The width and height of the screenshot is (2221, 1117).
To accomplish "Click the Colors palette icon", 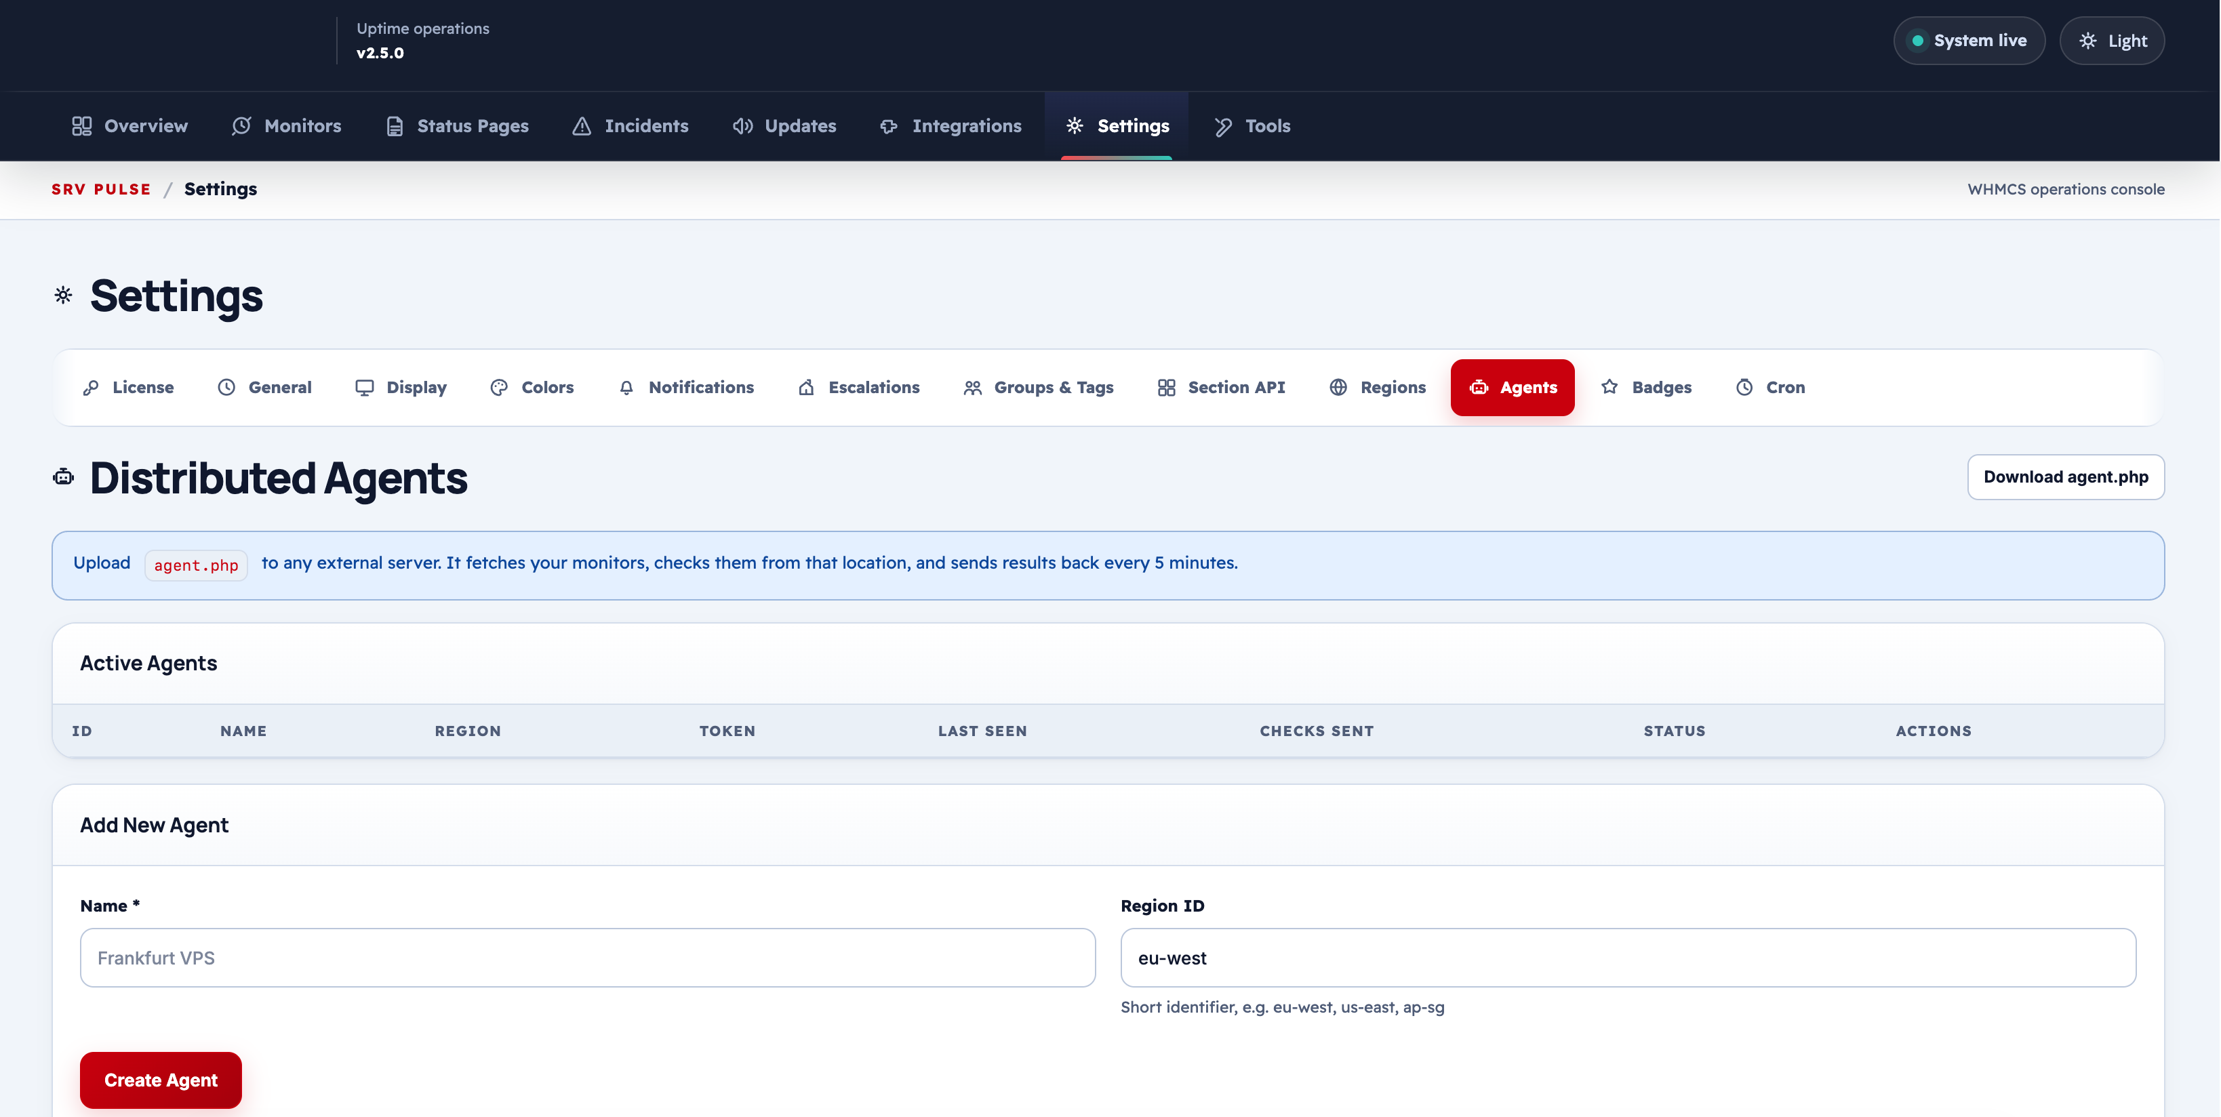I will [x=499, y=388].
